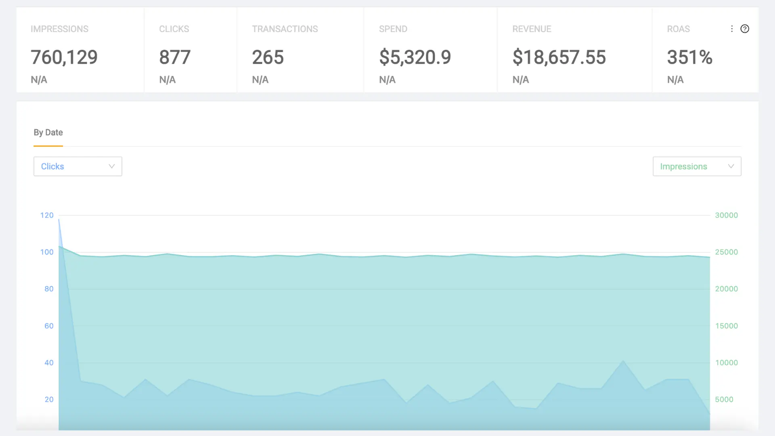Click the SPEND card label
Viewport: 775px width, 436px height.
pos(393,29)
